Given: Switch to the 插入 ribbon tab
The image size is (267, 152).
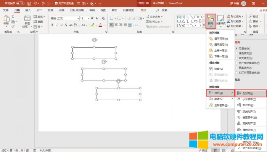Looking at the screenshot, I should [28, 10].
